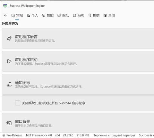Open the 捐赠 (Donate) tab
The height and width of the screenshot is (138, 154).
point(94,16)
